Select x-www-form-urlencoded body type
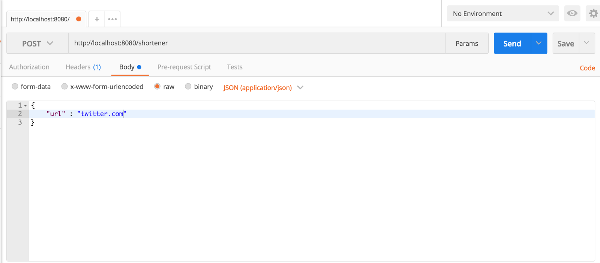This screenshot has height=263, width=600. click(64, 87)
